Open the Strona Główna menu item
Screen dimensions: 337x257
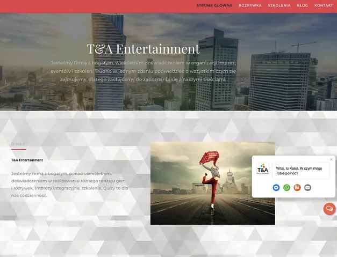coord(214,5)
